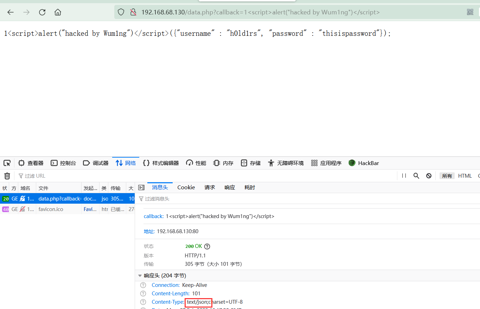This screenshot has height=309, width=480.
Task: Open the request blocking icon
Action: [429, 176]
